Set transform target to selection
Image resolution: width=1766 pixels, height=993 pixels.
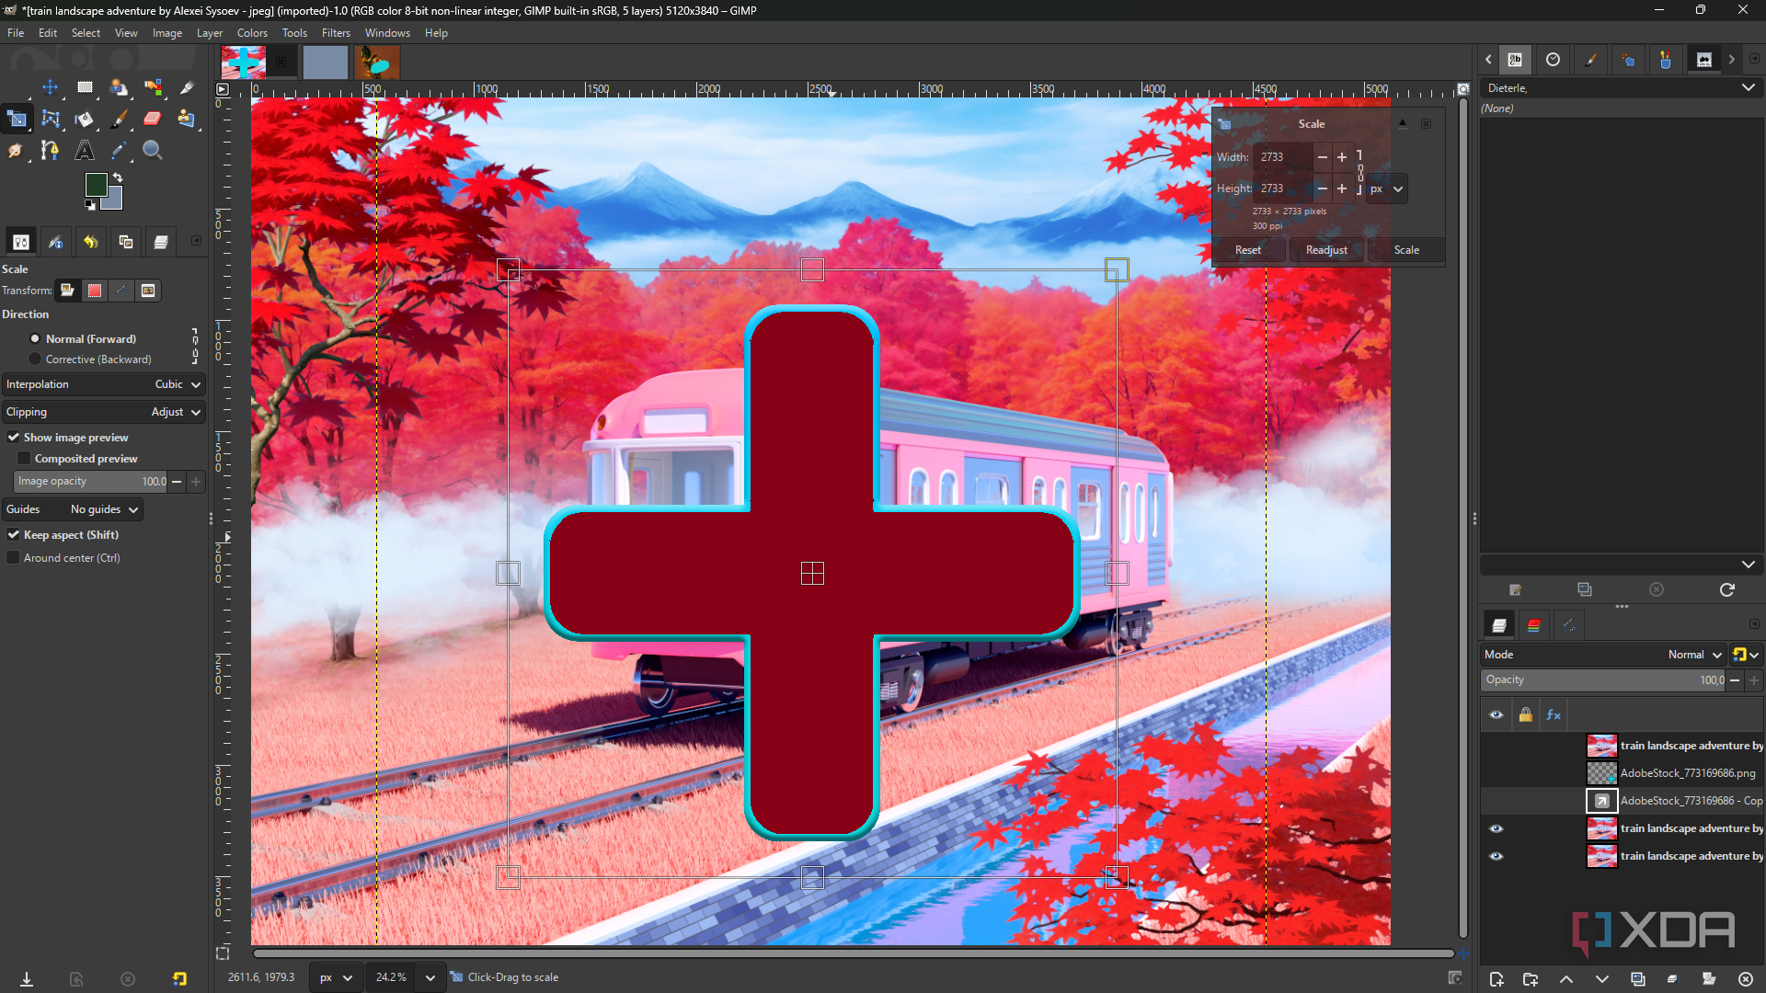[94, 291]
